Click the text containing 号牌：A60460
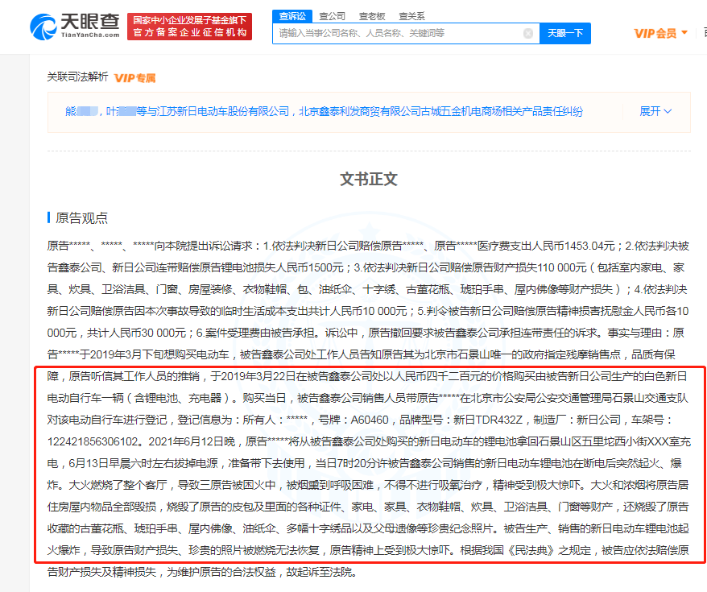The image size is (707, 592). point(353,420)
